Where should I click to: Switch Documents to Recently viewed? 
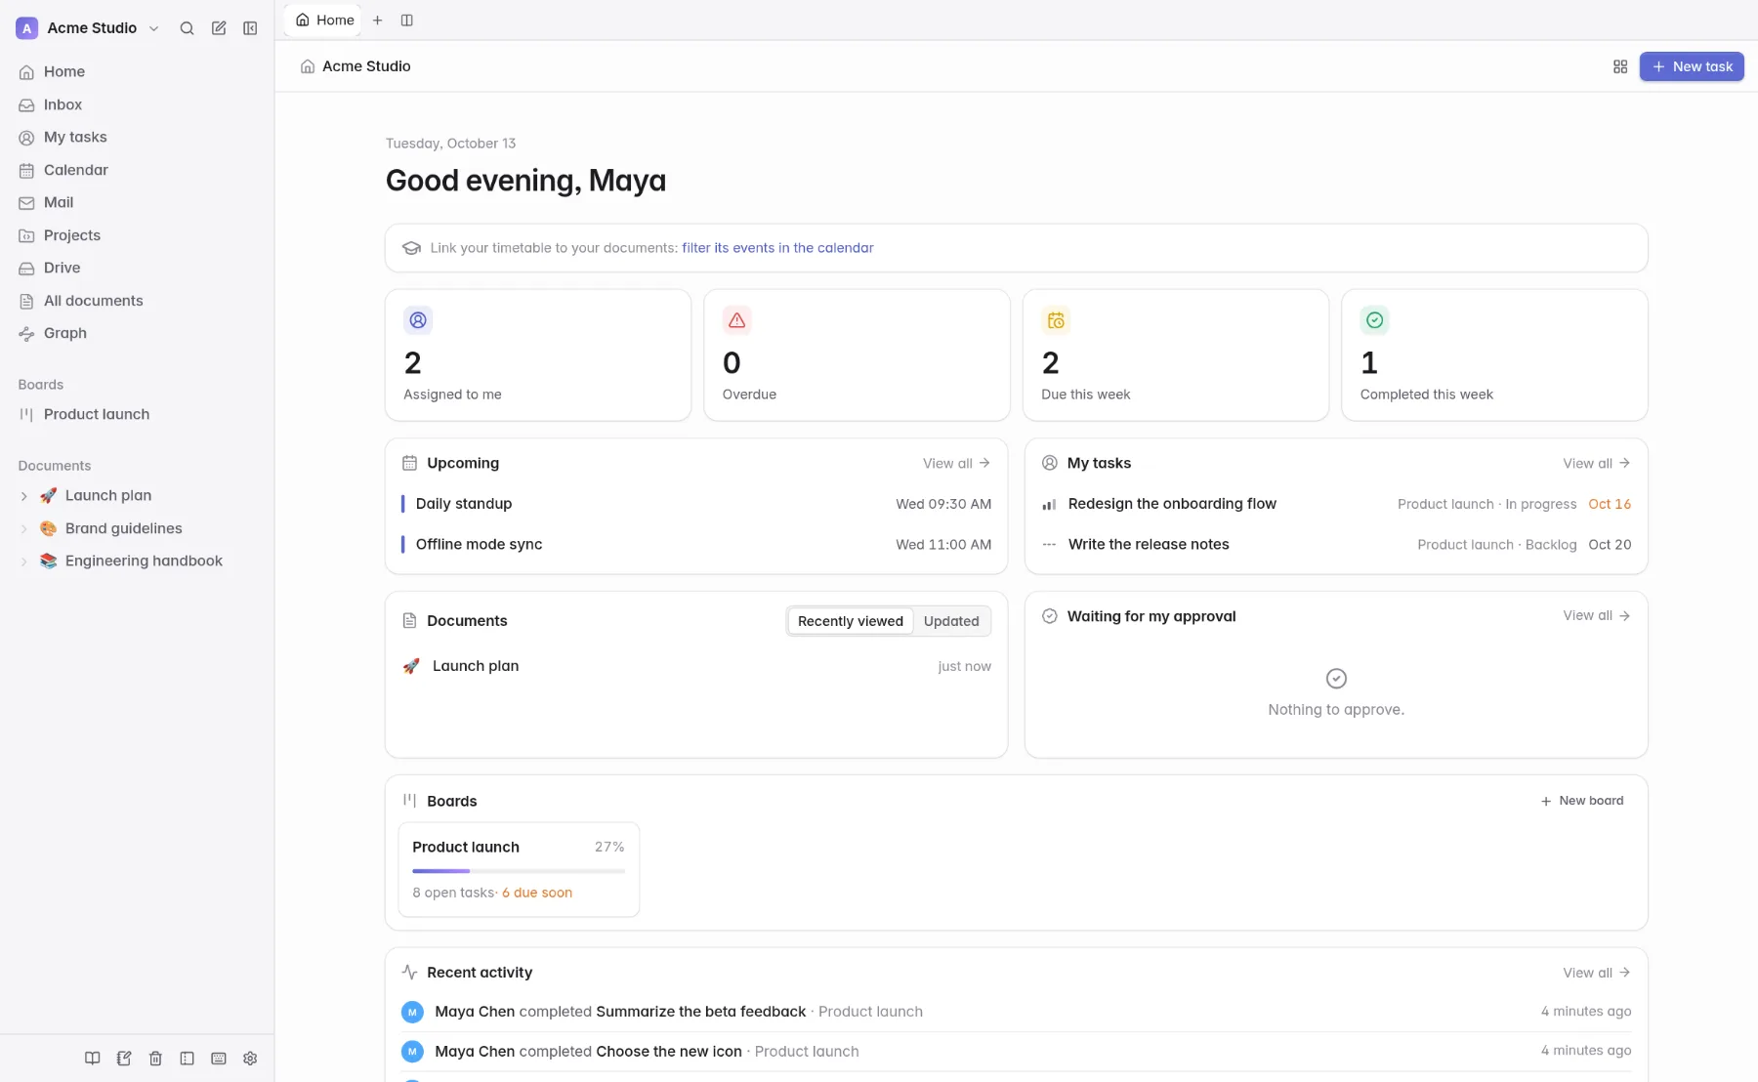tap(851, 621)
